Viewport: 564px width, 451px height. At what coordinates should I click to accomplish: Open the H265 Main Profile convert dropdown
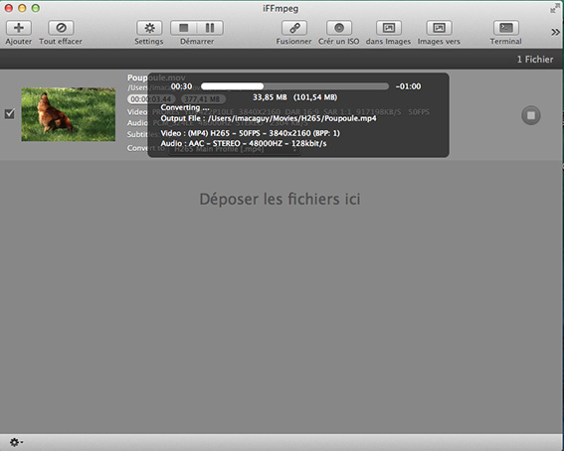point(235,149)
